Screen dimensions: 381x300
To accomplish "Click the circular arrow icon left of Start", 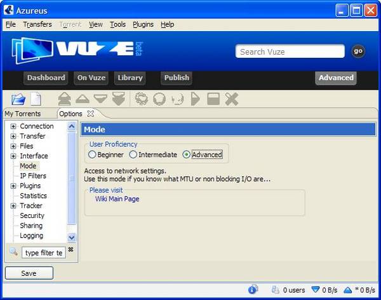I will click(x=177, y=99).
